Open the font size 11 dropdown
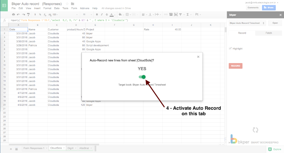Image resolution: width=284 pixels, height=153 pixels. point(87,14)
